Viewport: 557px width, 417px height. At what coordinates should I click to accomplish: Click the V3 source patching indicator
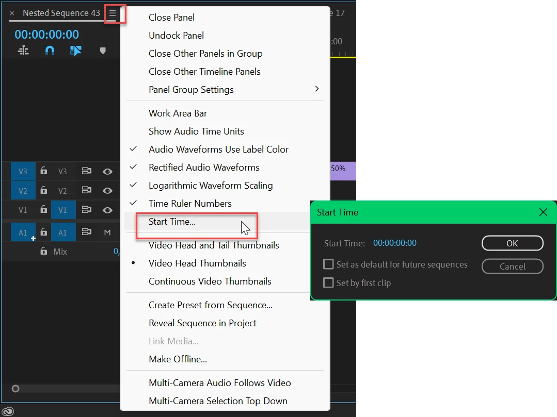(23, 172)
